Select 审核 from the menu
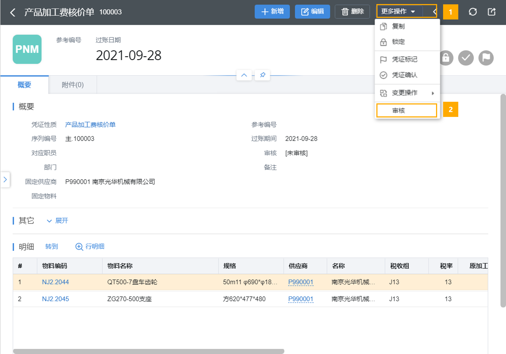 [x=406, y=110]
